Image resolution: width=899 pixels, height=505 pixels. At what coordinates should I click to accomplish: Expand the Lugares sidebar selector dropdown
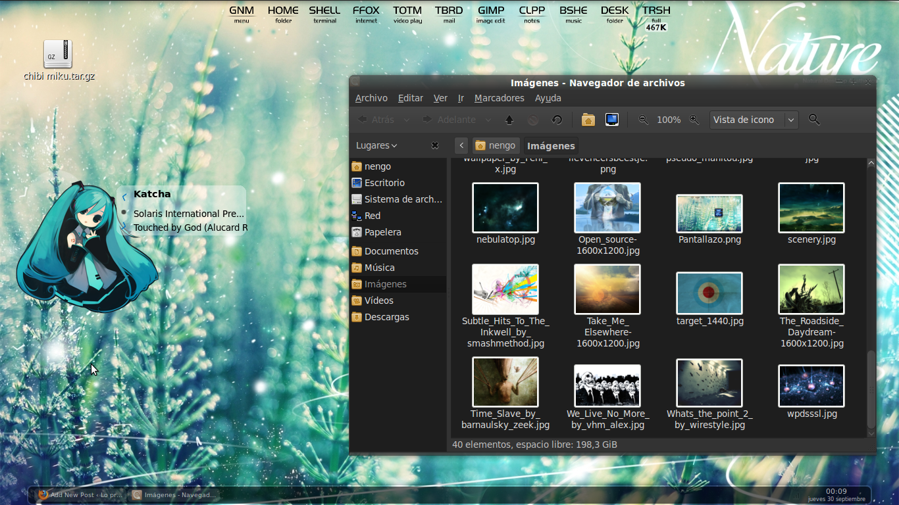[376, 145]
